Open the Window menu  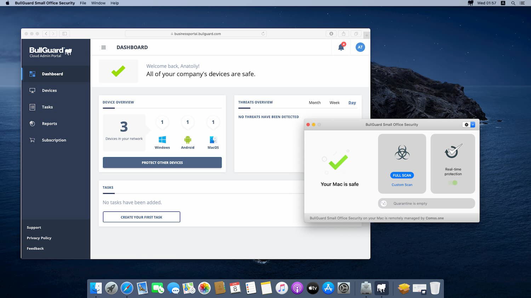point(98,3)
